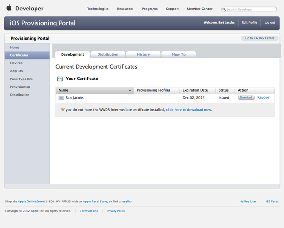Click the Action column header
This screenshot has height=228, width=284.
point(255,90)
